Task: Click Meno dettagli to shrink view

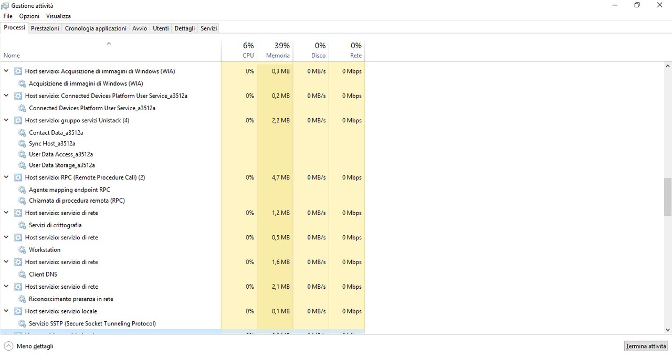Action: pyautogui.click(x=29, y=346)
